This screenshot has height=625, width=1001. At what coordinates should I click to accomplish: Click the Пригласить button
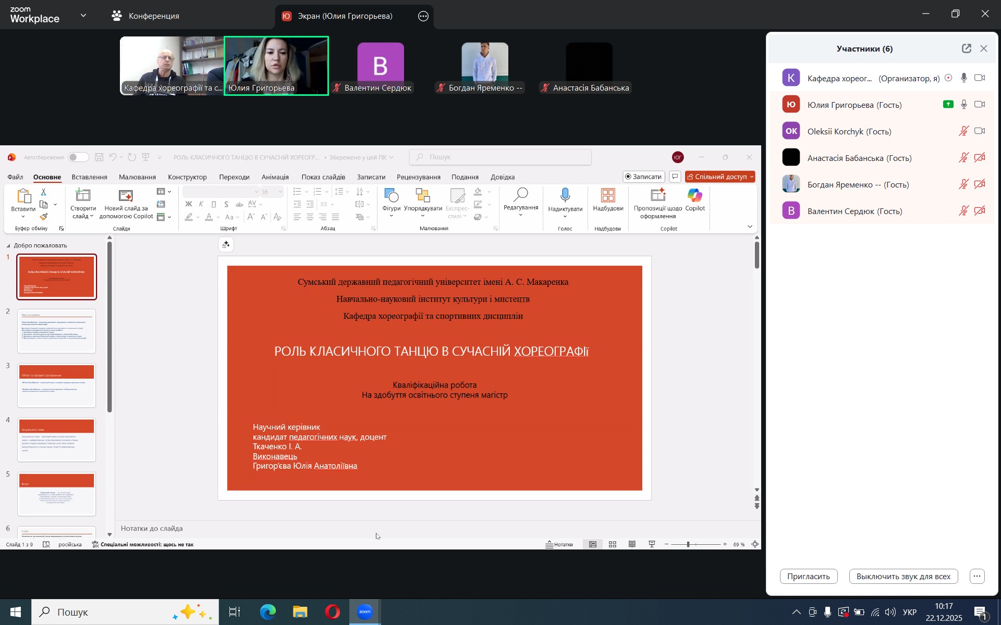pyautogui.click(x=808, y=577)
